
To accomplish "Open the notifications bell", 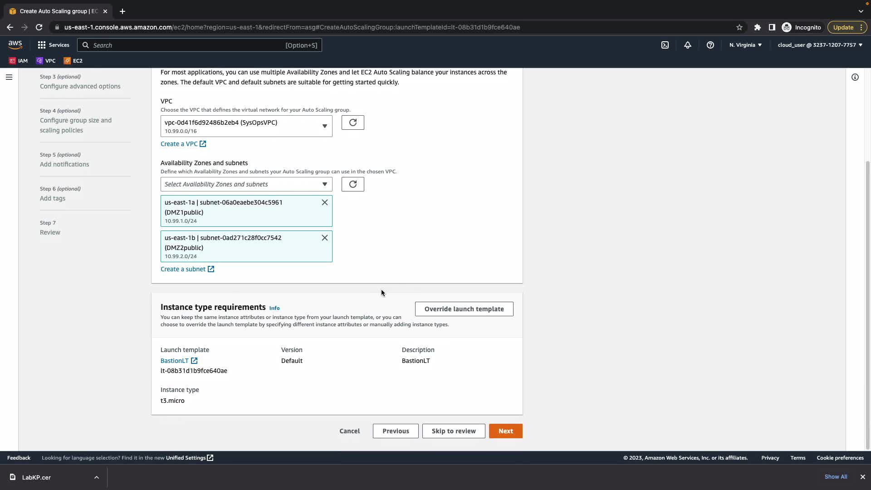I will click(687, 45).
